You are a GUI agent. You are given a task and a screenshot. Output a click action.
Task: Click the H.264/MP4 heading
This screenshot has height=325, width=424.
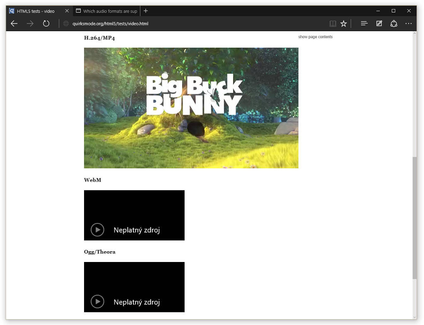pos(99,38)
